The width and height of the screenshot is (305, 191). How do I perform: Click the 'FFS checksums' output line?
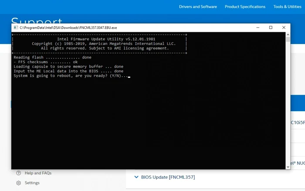tap(45, 62)
